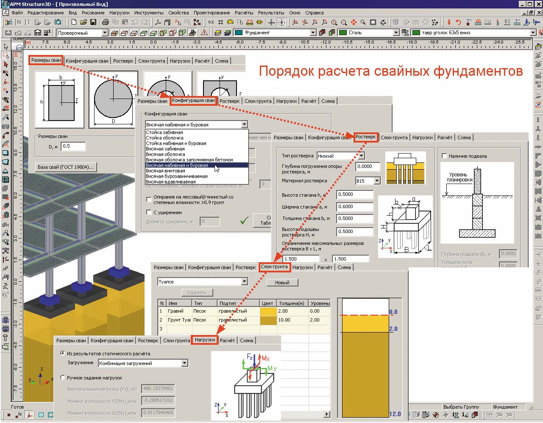Open the 'Расчёты' menu
The width and height of the screenshot is (543, 423).
pyautogui.click(x=244, y=13)
